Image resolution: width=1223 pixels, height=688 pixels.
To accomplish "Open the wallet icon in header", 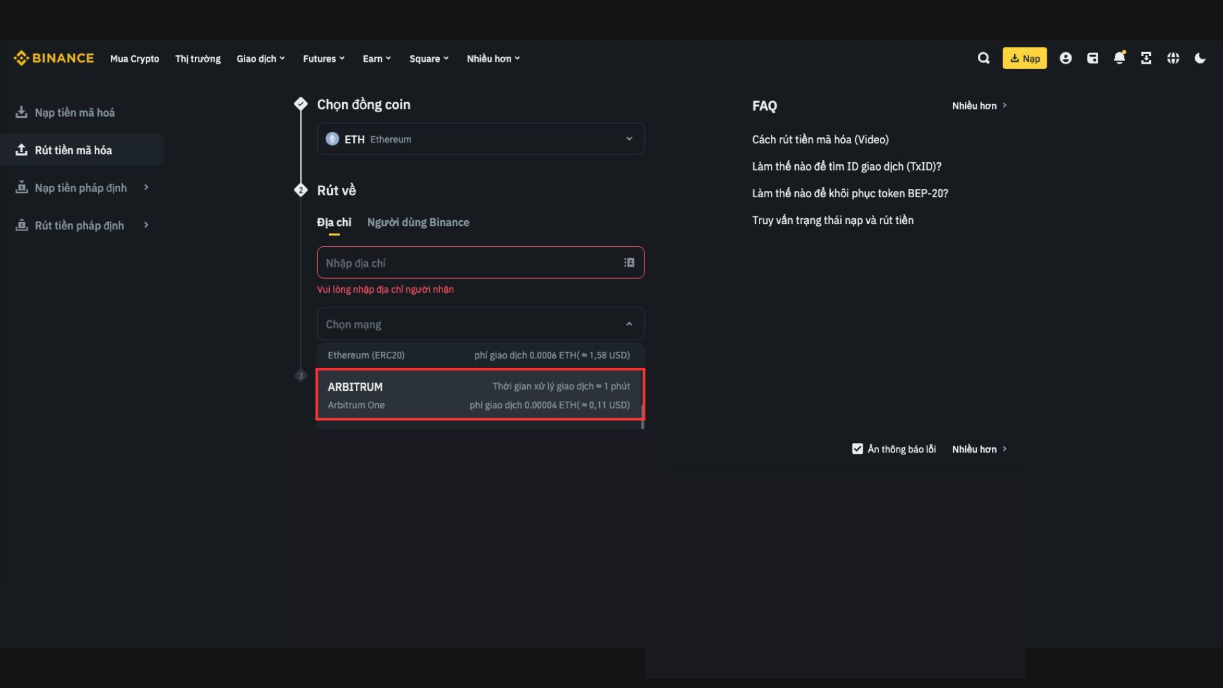I will click(x=1092, y=58).
